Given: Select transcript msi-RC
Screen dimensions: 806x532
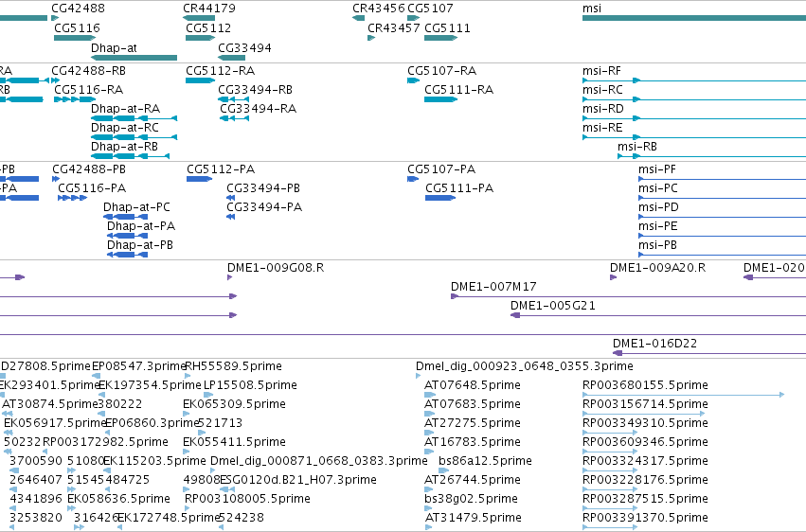Looking at the screenshot, I should coord(694,99).
